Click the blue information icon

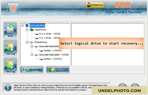pos(8,88)
